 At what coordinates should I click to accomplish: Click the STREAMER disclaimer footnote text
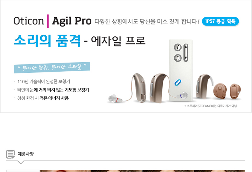211,106
